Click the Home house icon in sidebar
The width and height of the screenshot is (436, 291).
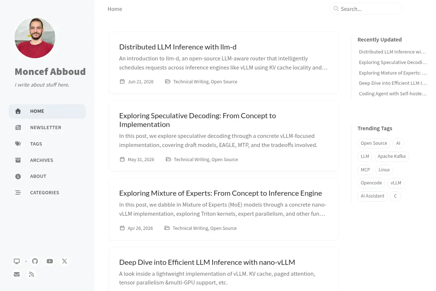click(x=18, y=111)
